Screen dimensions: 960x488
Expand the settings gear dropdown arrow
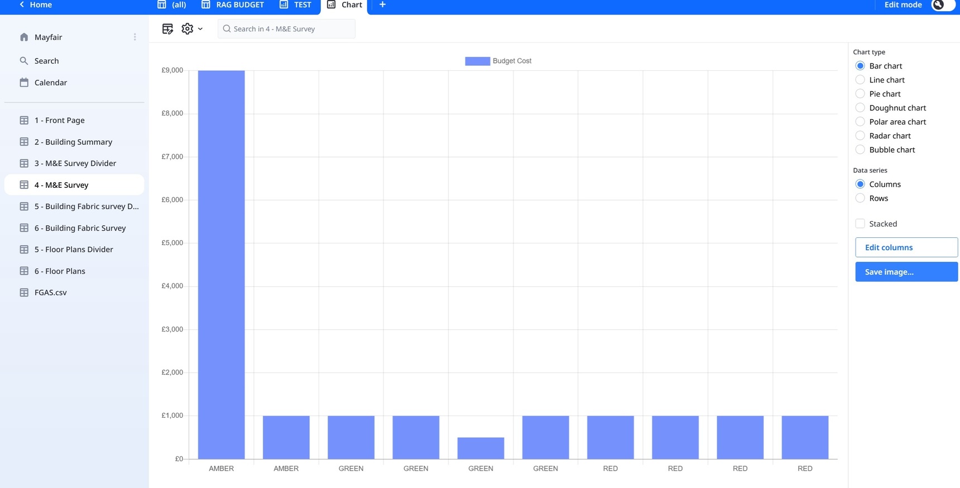200,29
